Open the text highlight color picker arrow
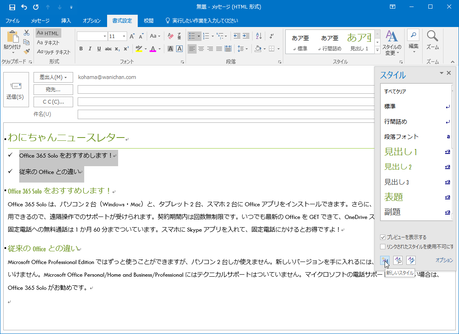Screen dimensions: 459x334 pyautogui.click(x=146, y=49)
